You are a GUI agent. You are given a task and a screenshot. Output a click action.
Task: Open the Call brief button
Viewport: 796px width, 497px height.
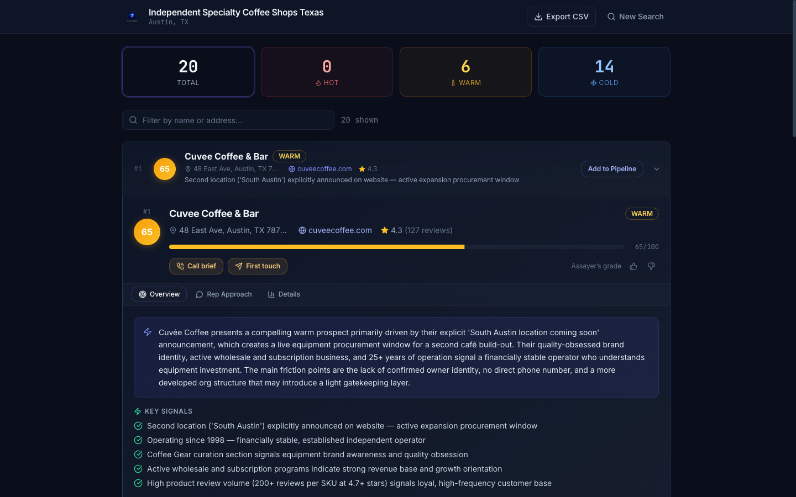(196, 266)
